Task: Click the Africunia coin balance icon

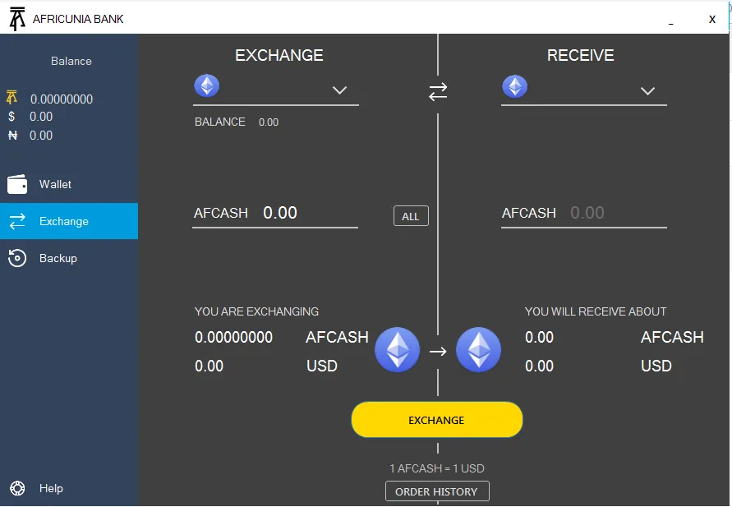Action: 12,97
